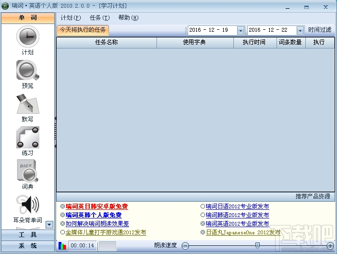Click the 朗读速度 slider thumb

tap(257, 245)
